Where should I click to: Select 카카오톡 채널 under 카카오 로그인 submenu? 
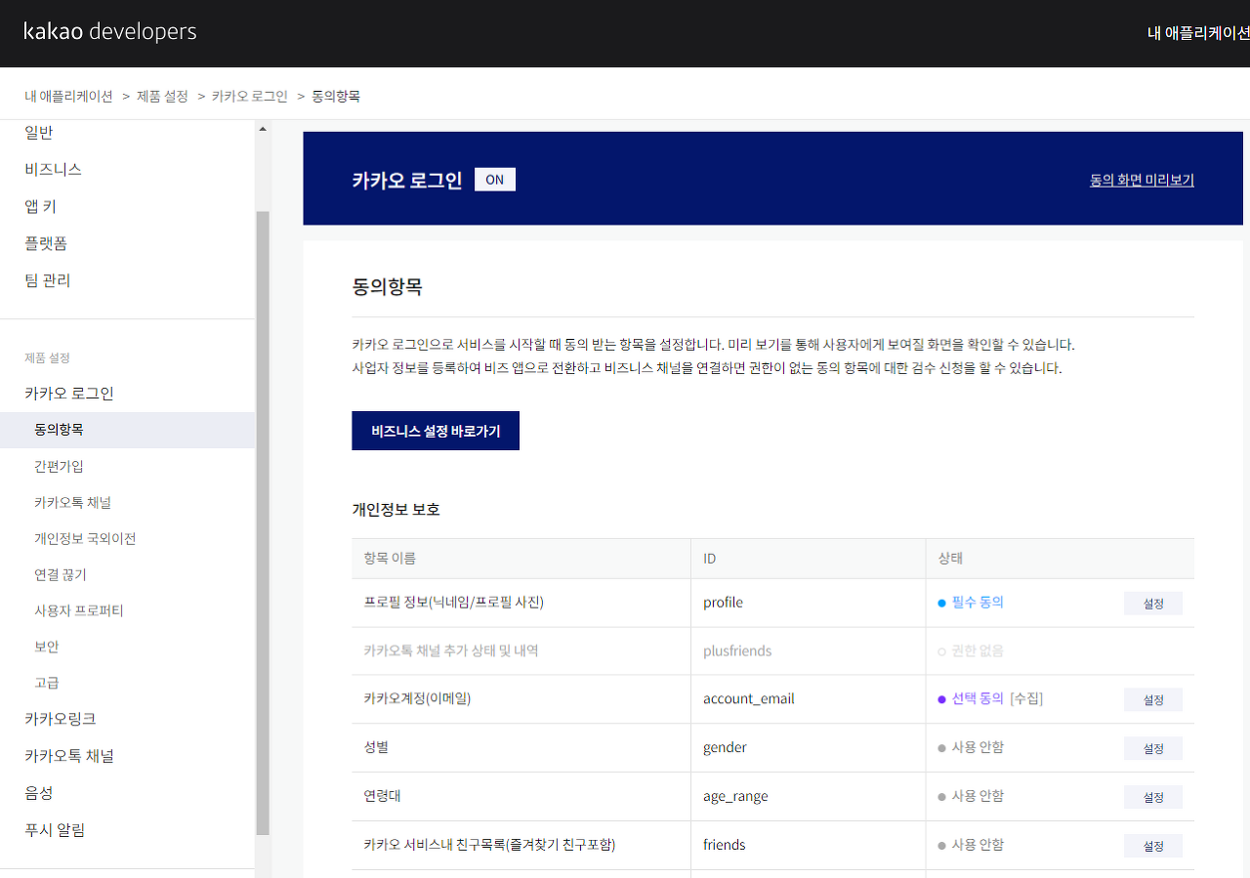(72, 502)
